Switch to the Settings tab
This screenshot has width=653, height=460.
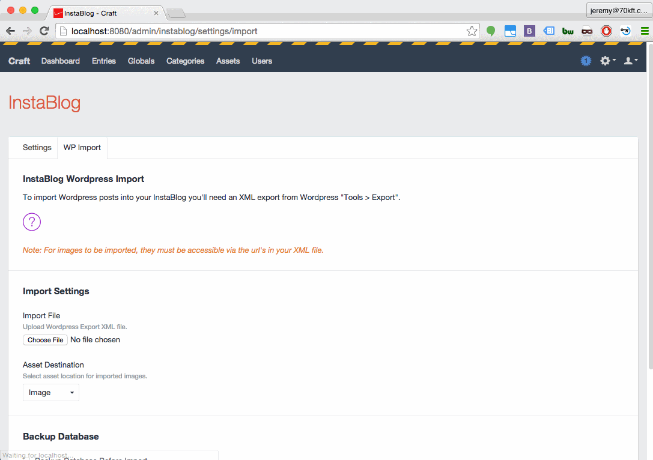click(37, 147)
